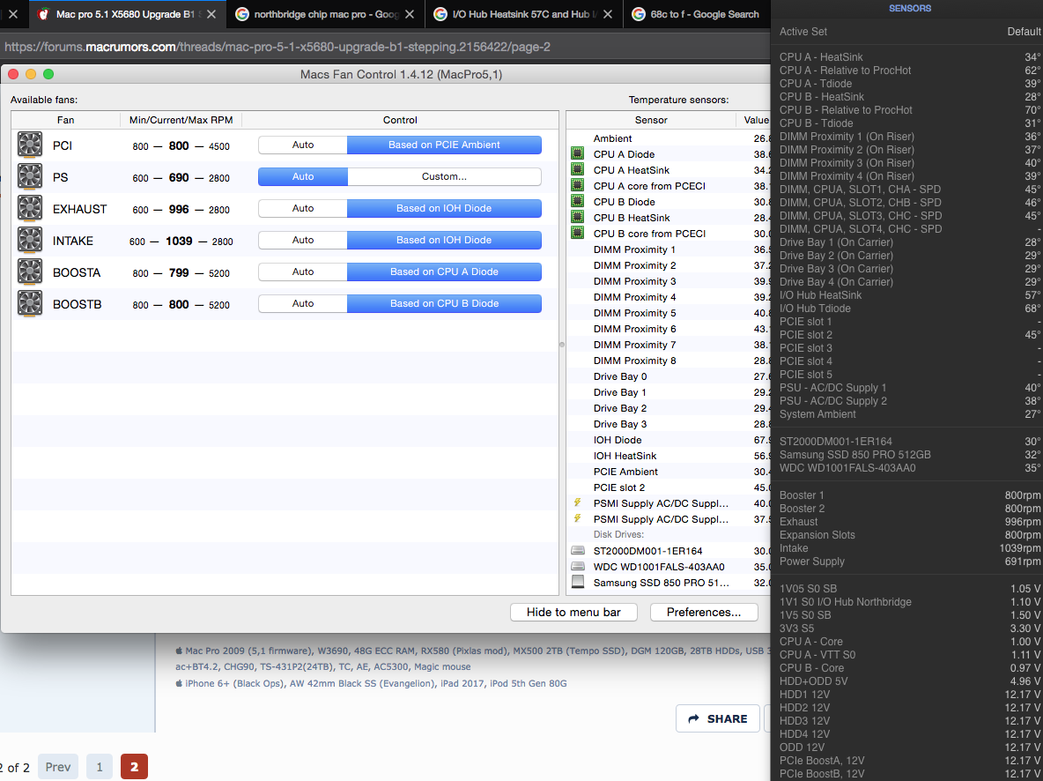Go to Prev page of the thread
This screenshot has width=1043, height=781.
tap(58, 767)
